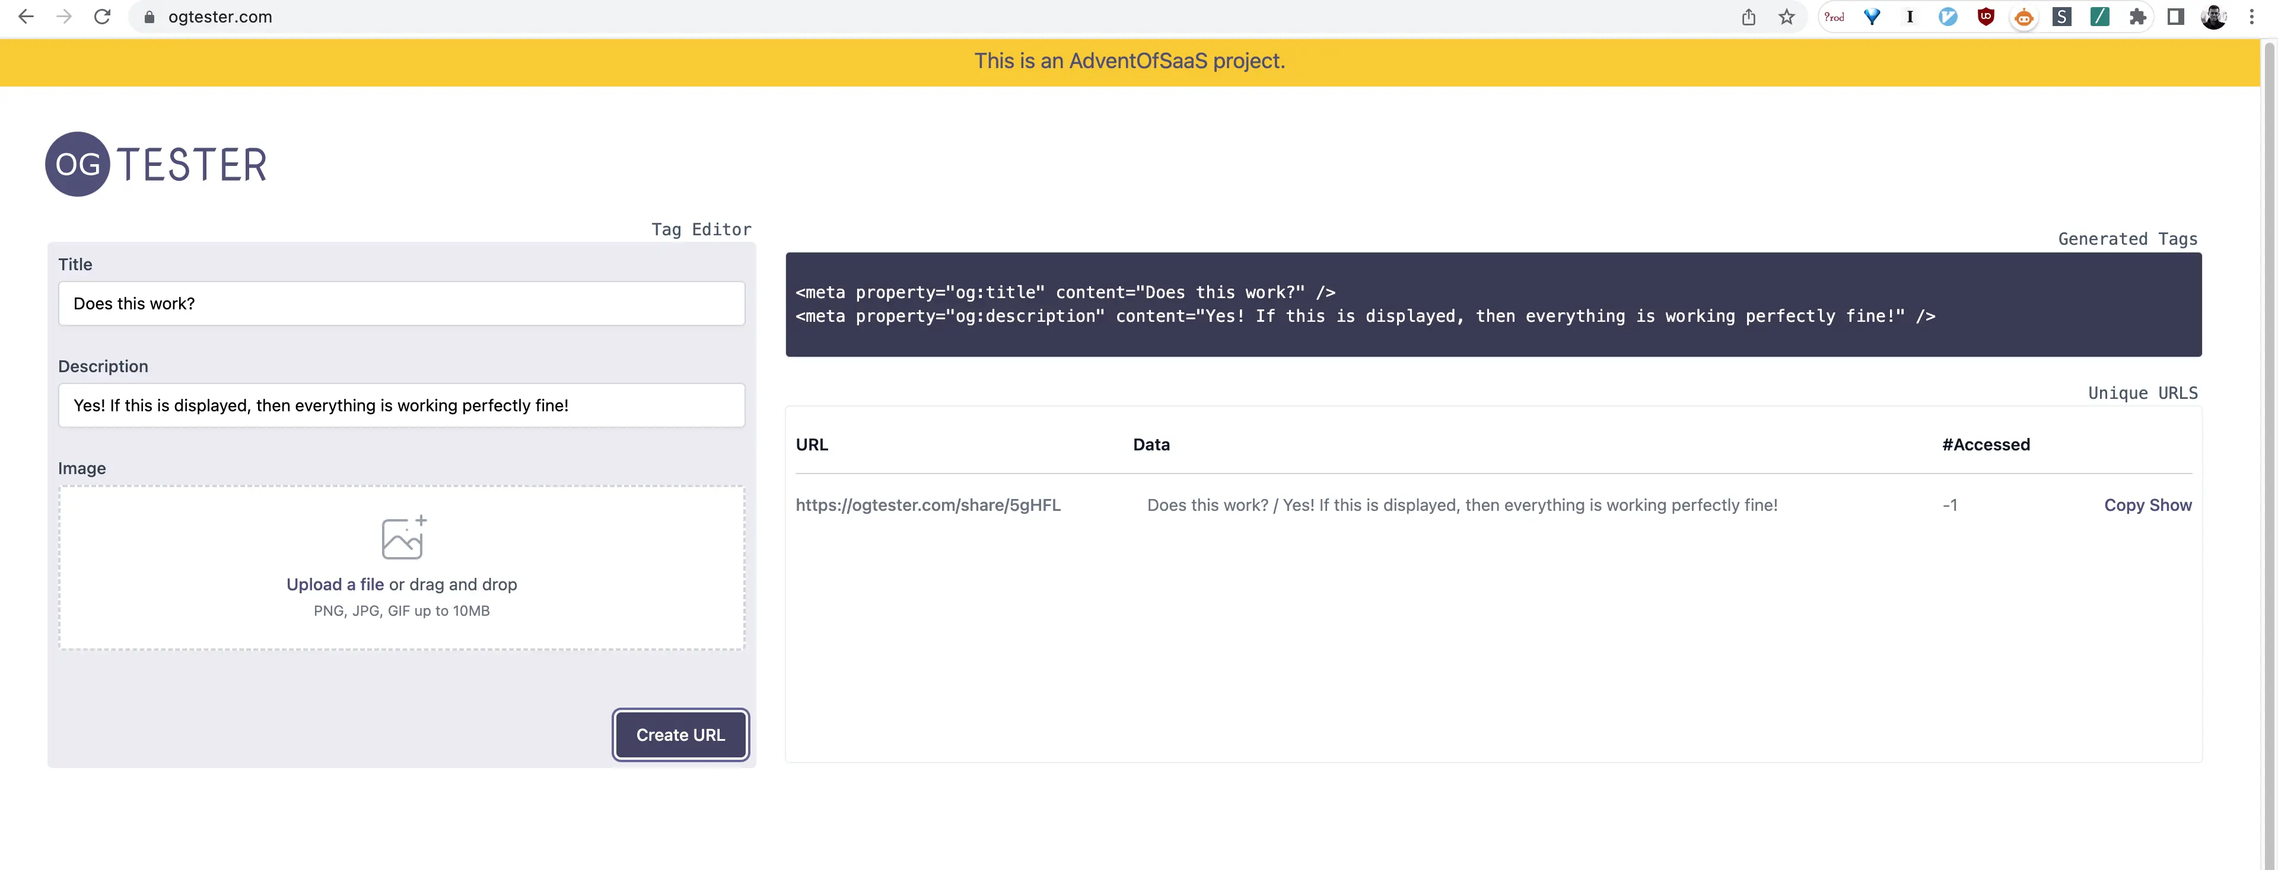The image size is (2278, 870).
Task: Click the blue funnel extension icon
Action: click(x=1871, y=17)
